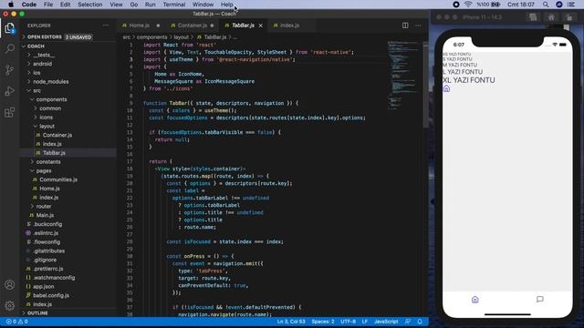The width and height of the screenshot is (584, 328).
Task: Open the Source Control view
Action: point(10,70)
